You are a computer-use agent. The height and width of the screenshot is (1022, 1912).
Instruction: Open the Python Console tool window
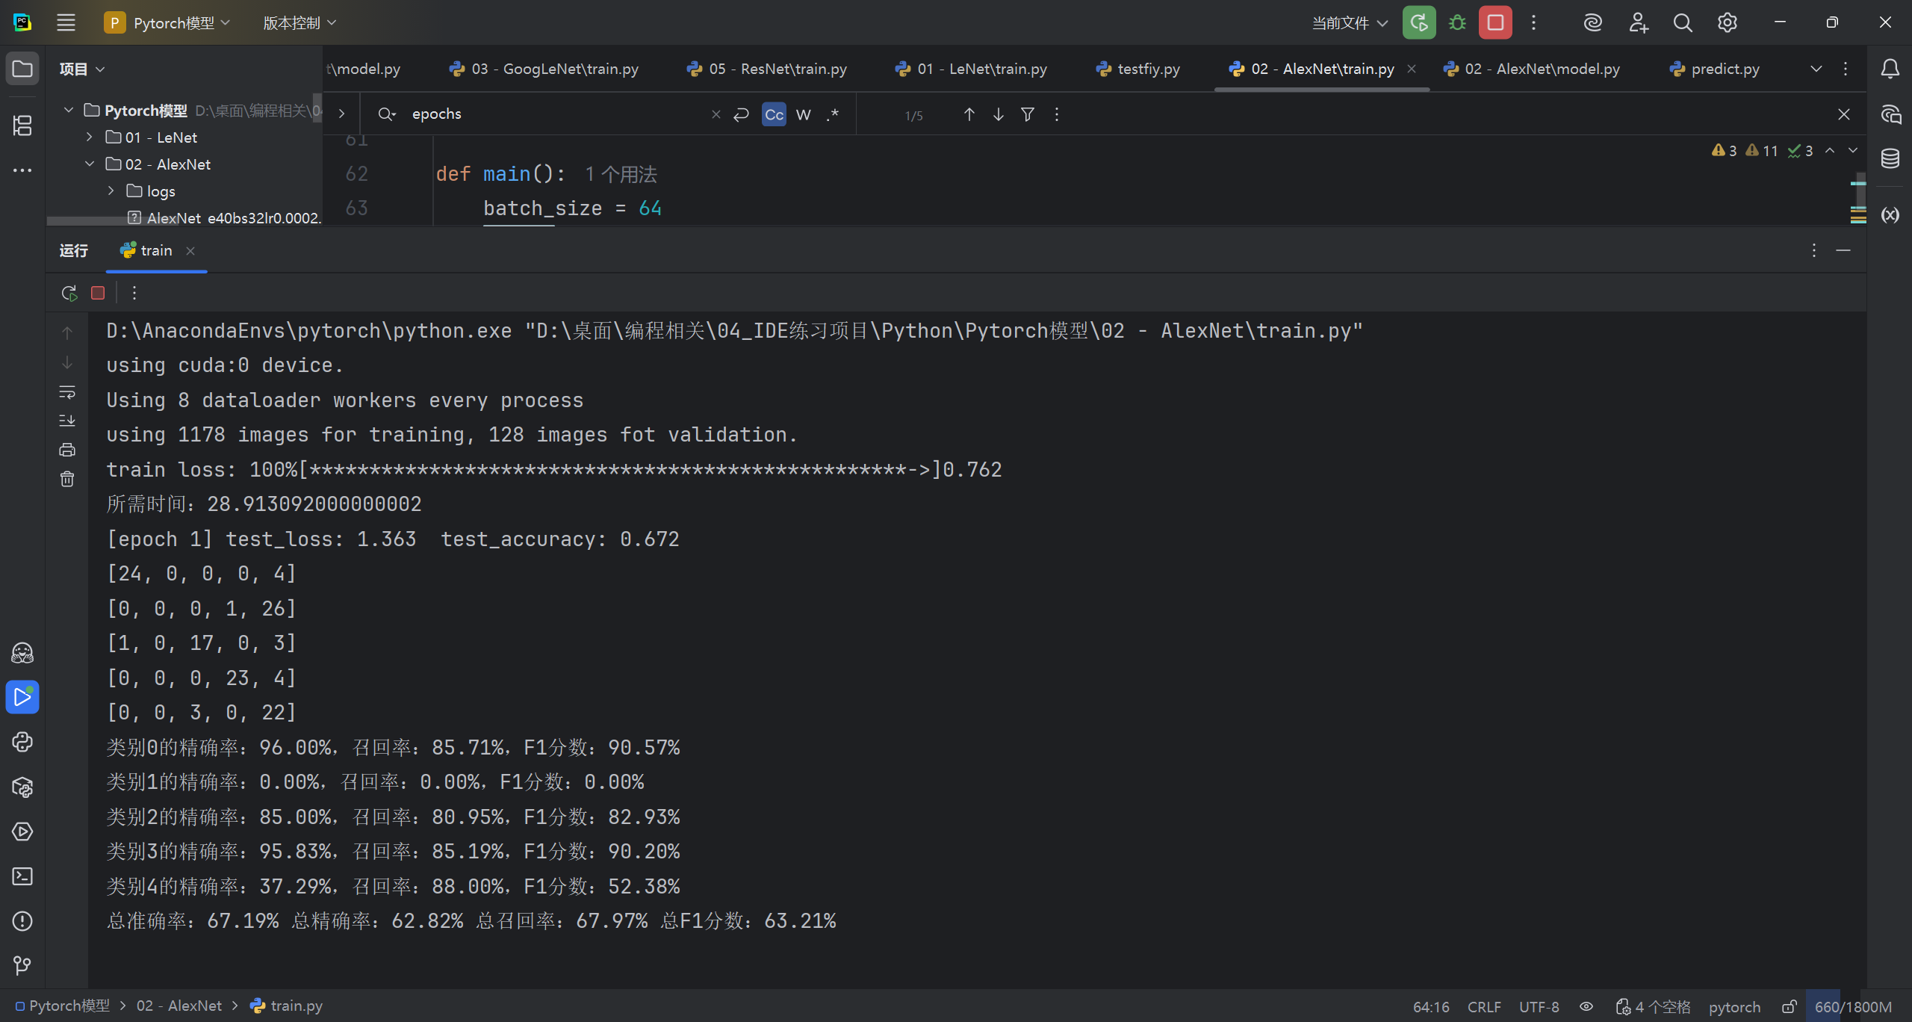click(x=22, y=742)
